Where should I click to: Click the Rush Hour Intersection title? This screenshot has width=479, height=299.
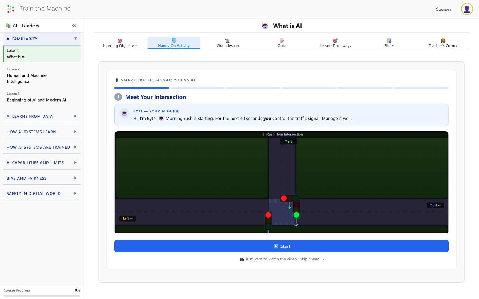(284, 134)
